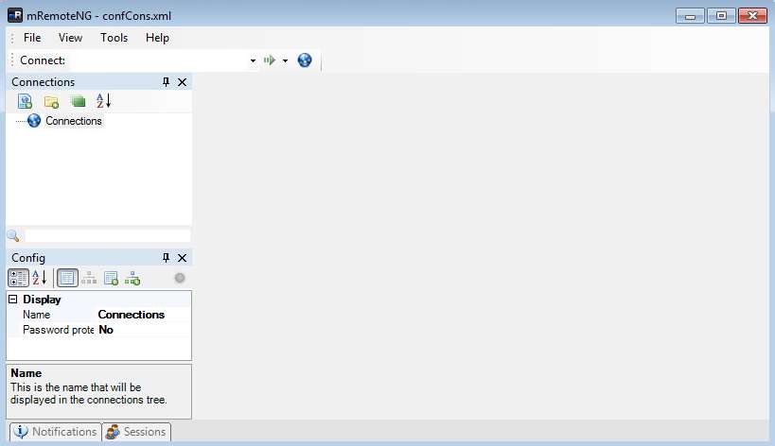
Task: Toggle the Properties view button in Config
Action: pos(67,278)
